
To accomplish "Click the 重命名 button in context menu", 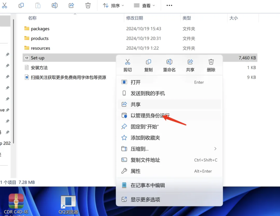I will click(169, 66).
